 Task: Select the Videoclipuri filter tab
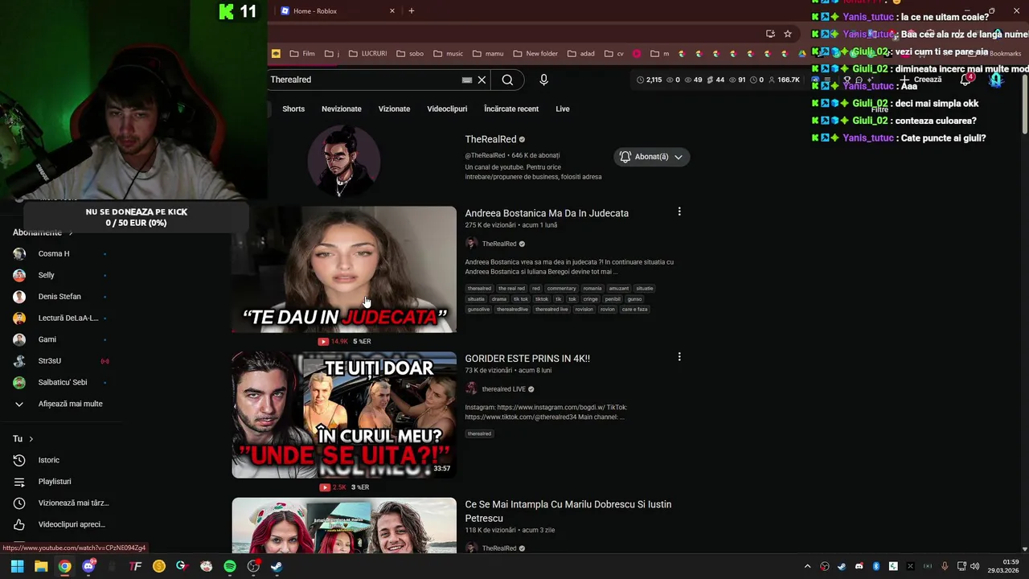[x=447, y=109]
